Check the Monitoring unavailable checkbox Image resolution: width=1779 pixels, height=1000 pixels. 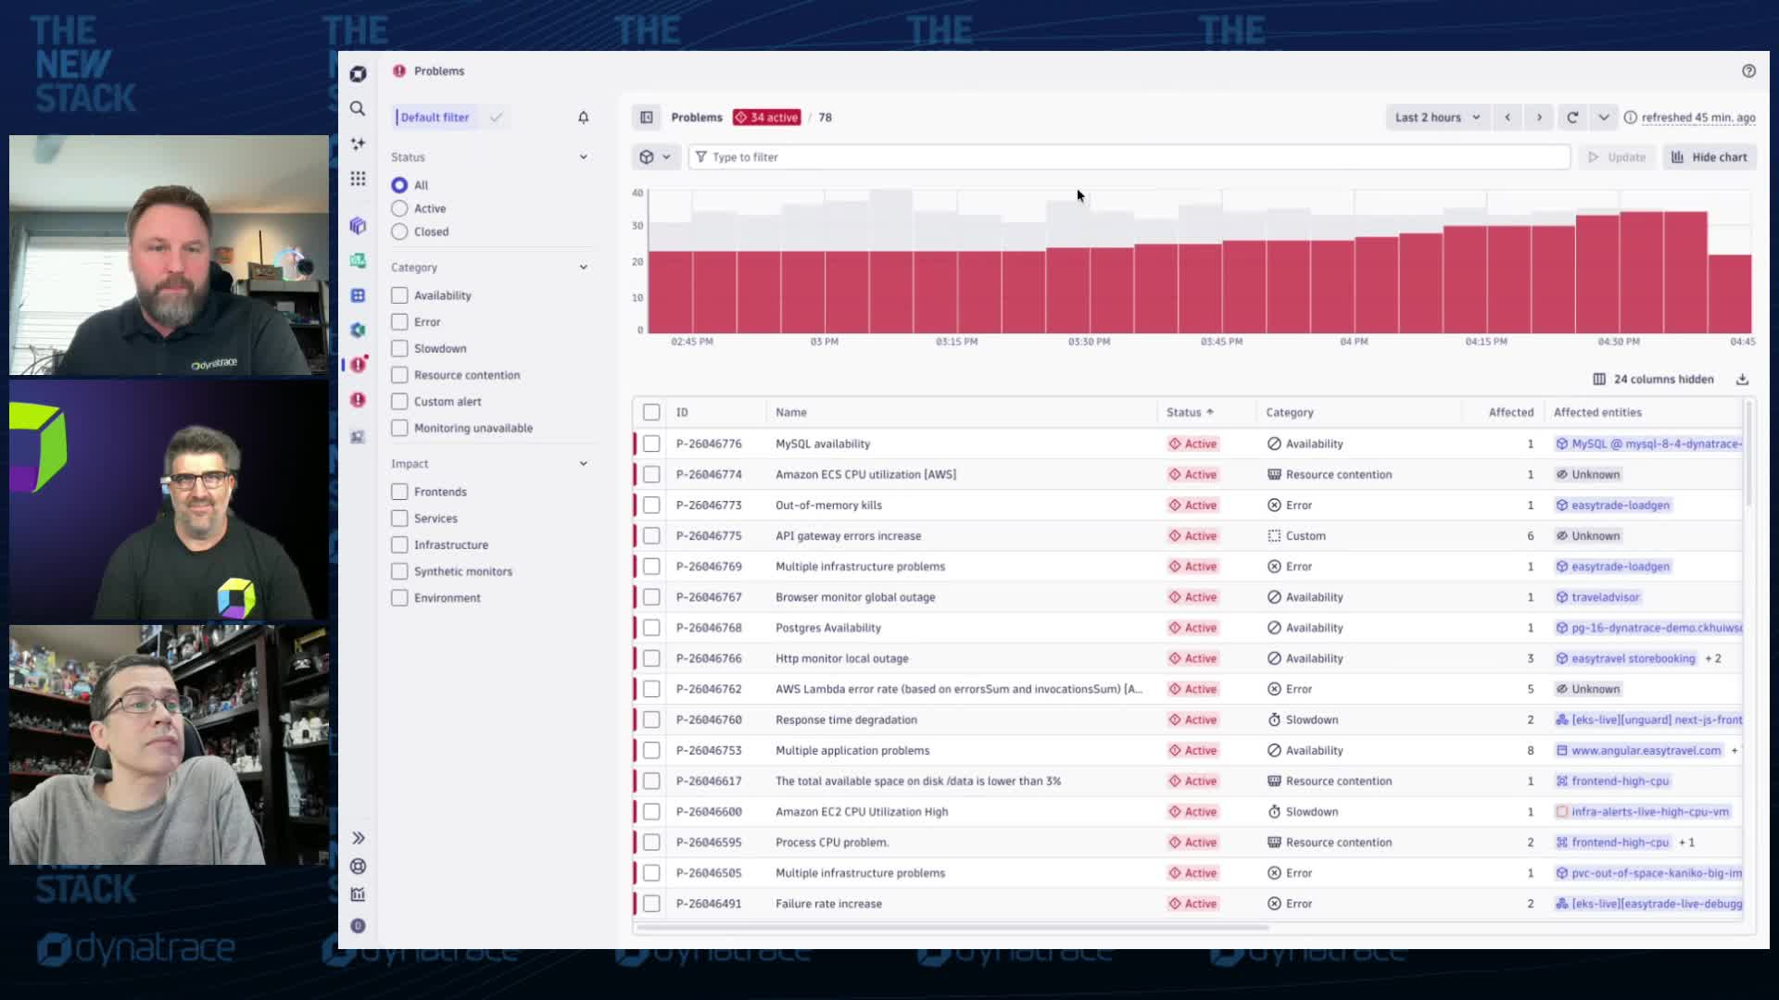(x=399, y=428)
